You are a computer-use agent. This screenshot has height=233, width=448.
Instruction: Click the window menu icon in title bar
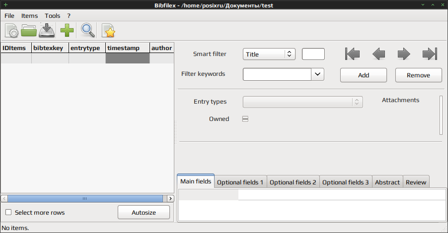tap(5, 4)
